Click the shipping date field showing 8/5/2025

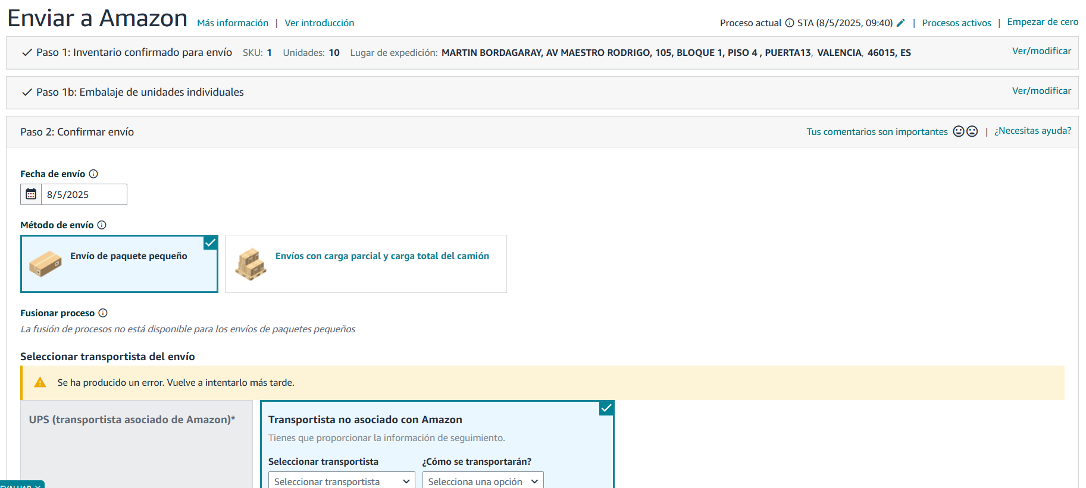(x=84, y=194)
